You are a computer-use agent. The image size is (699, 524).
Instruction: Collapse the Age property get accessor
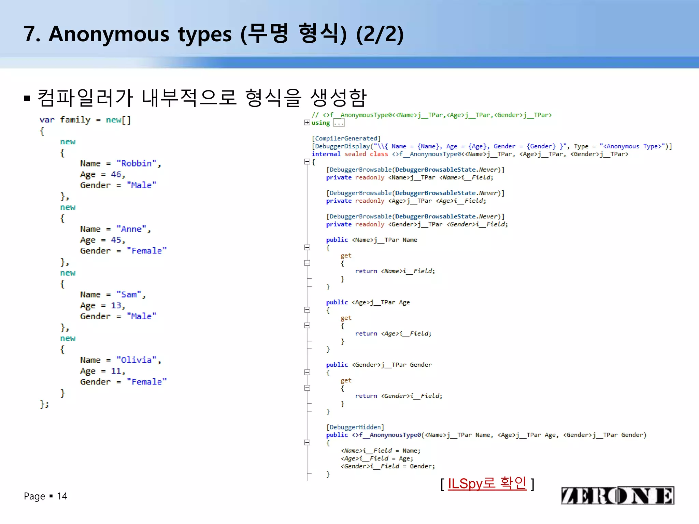click(x=307, y=325)
